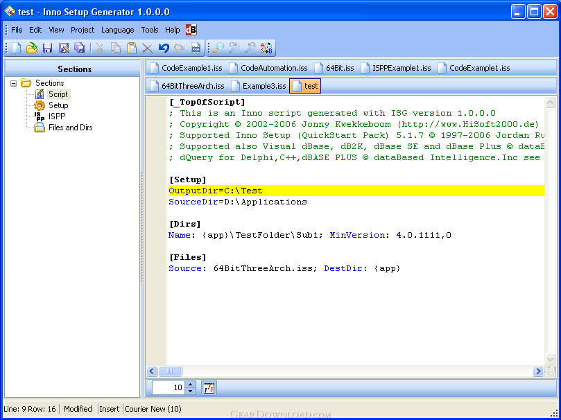Copy selection using the toolbar copy icon
Viewport: 561px width, 420px height.
click(116, 48)
